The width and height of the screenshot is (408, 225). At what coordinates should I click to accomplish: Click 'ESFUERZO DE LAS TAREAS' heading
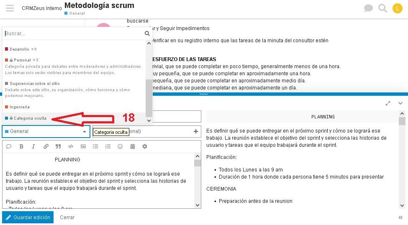point(184,59)
